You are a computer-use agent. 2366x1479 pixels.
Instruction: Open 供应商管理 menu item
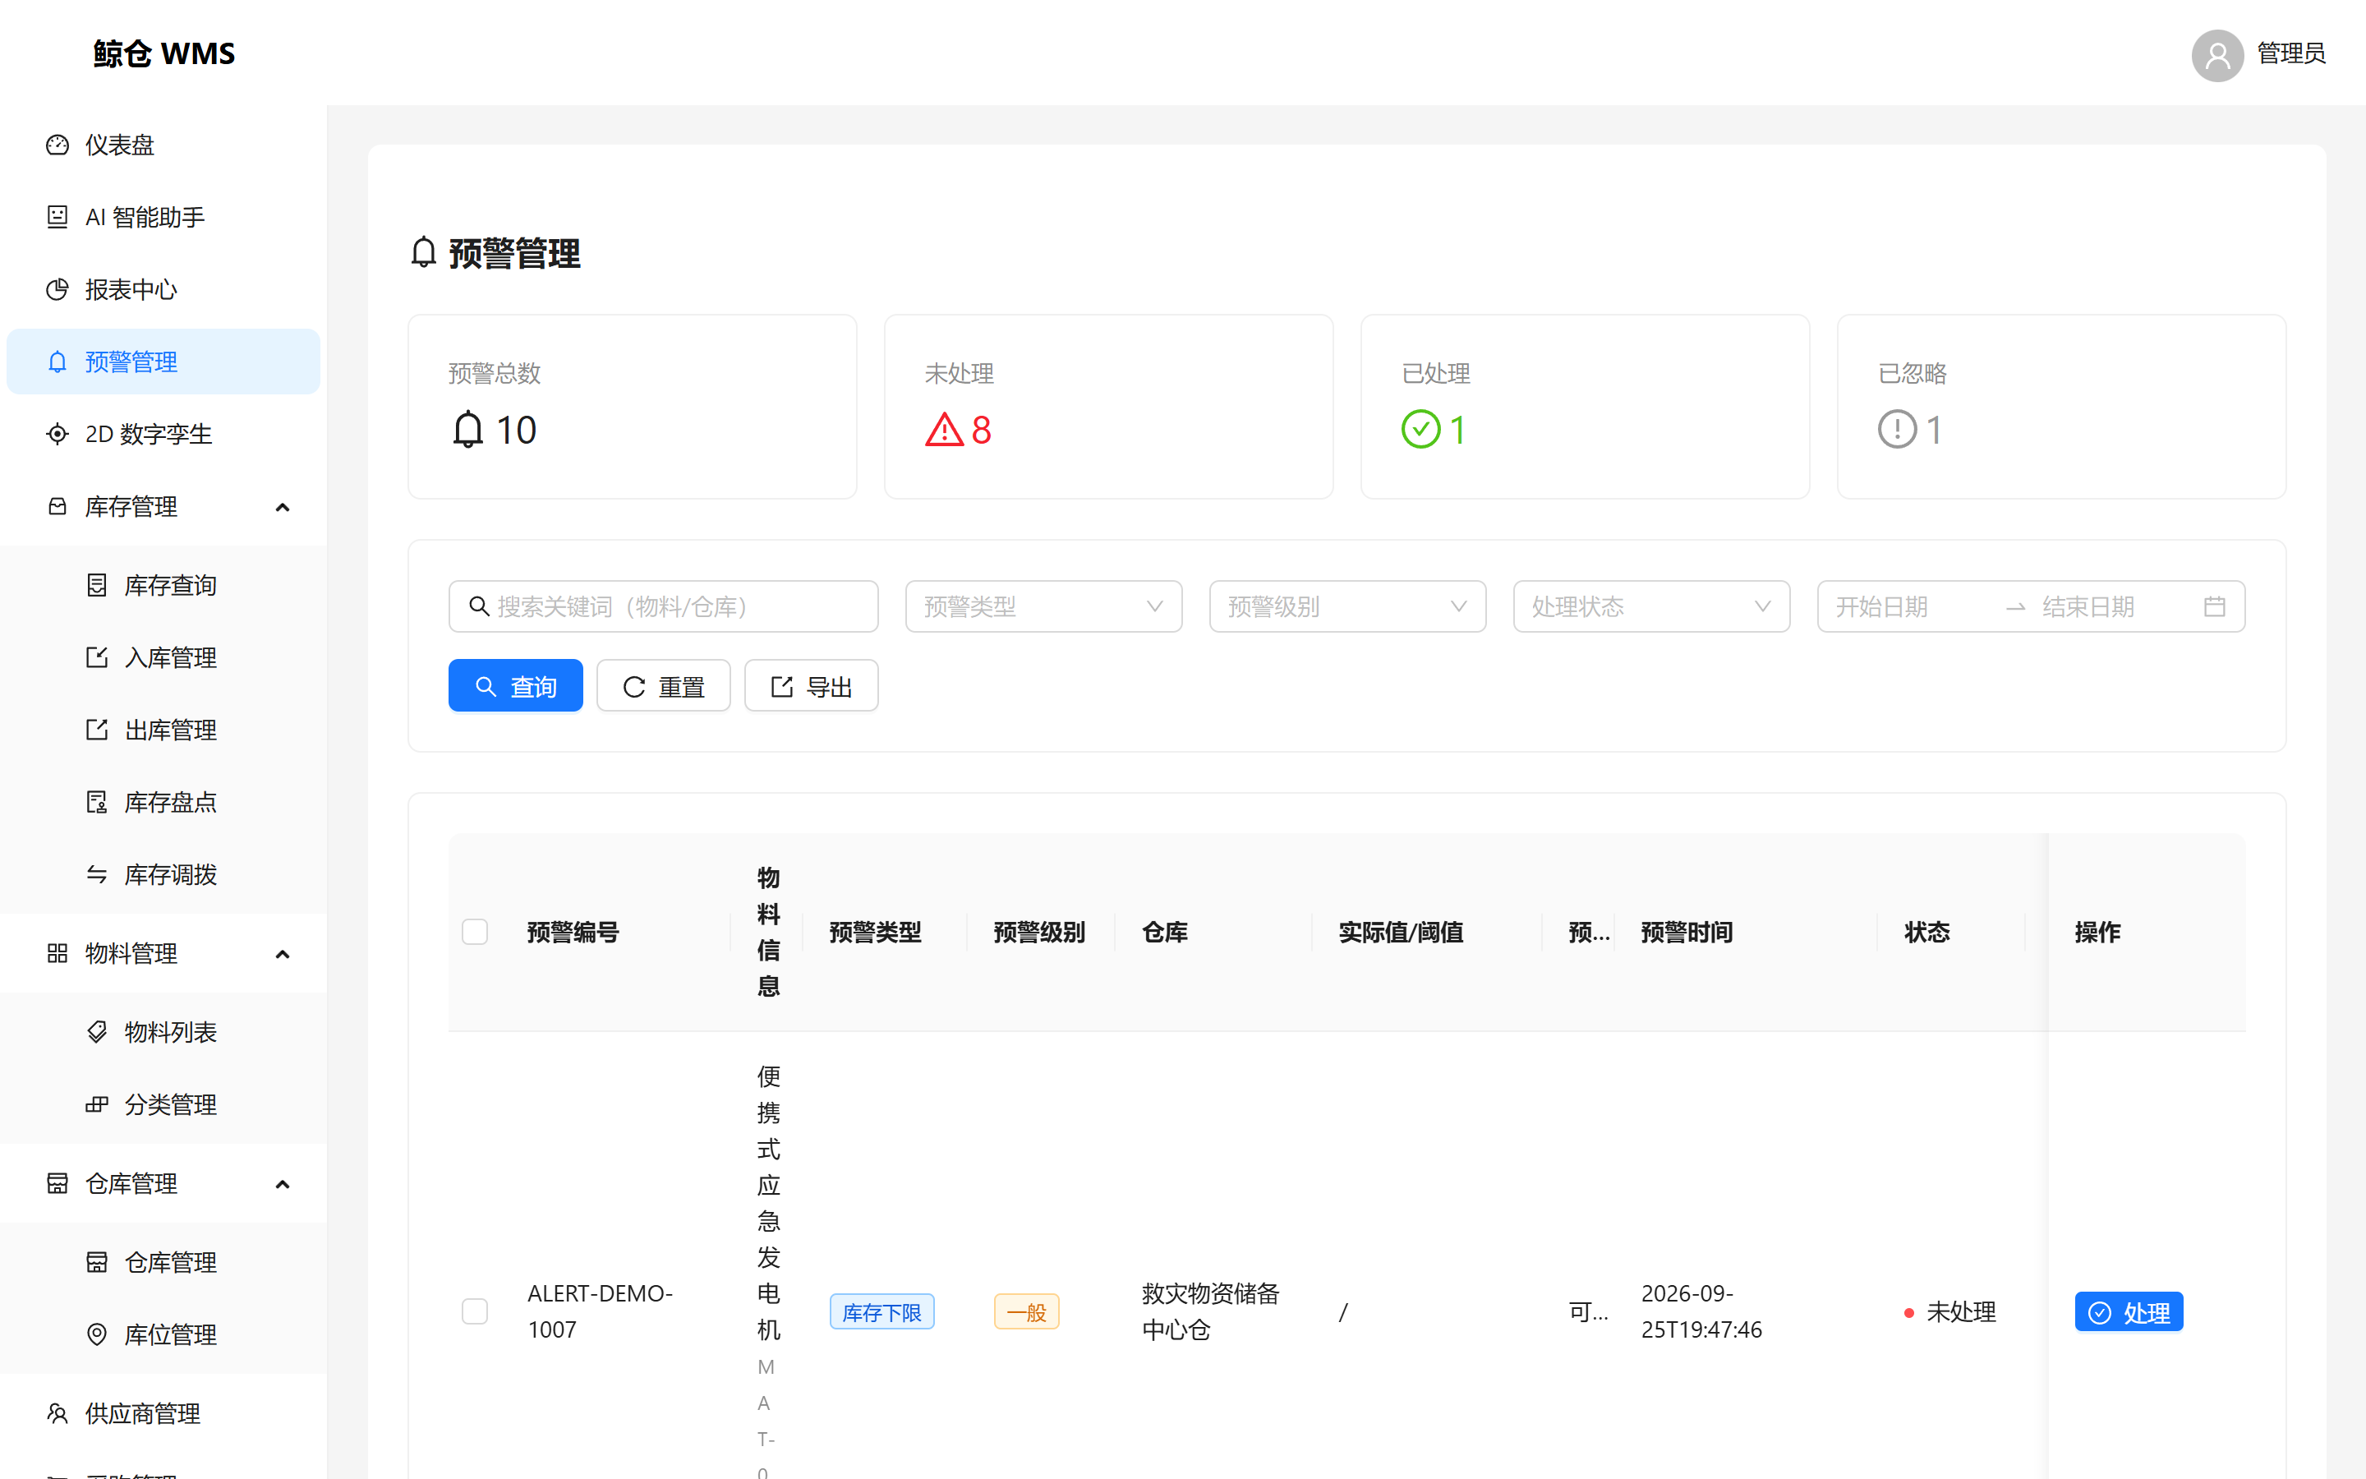pos(163,1413)
